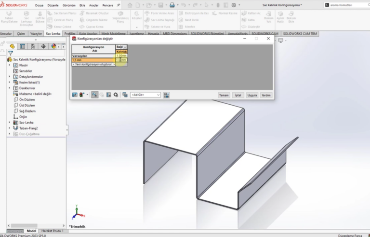The image size is (370, 237).
Task: Switch to the Çizim ribbon tab
Action: tap(21, 34)
